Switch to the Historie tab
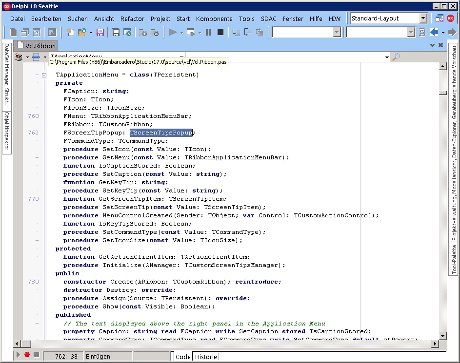 pos(206,357)
